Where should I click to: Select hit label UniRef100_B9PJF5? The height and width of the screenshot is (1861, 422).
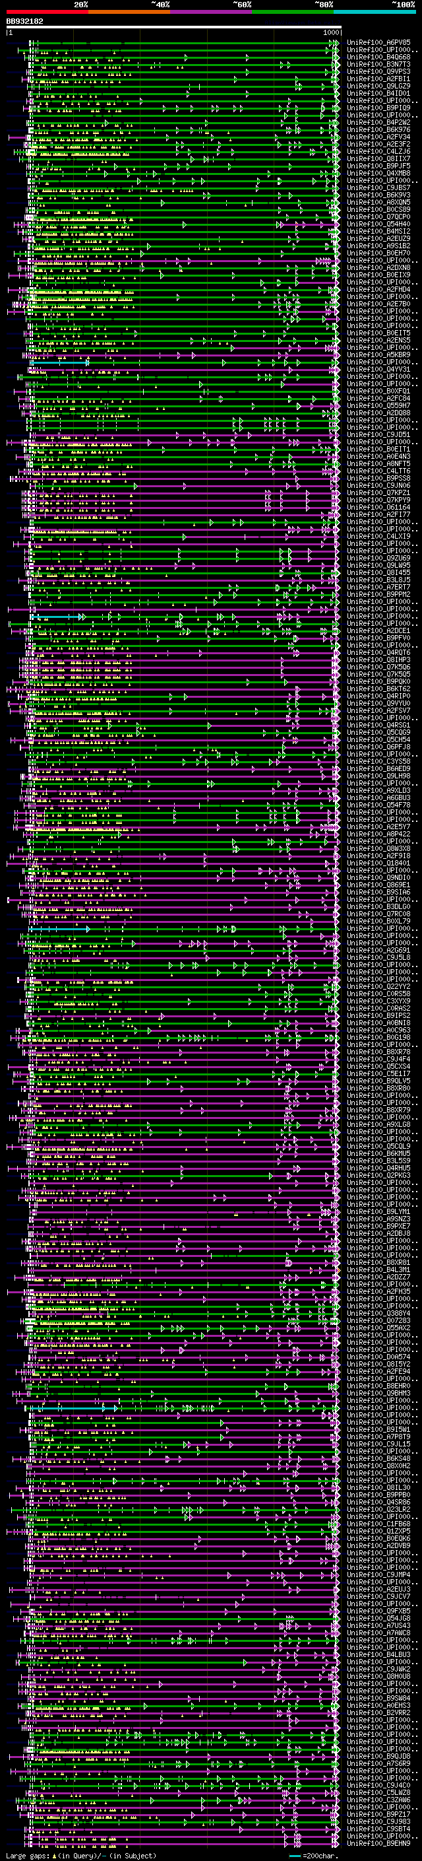pyautogui.click(x=378, y=166)
